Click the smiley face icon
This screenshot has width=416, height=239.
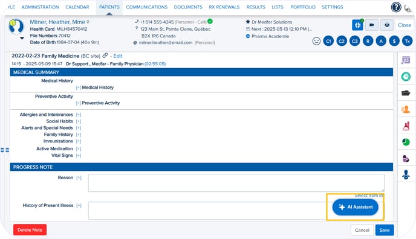pyautogui.click(x=316, y=41)
